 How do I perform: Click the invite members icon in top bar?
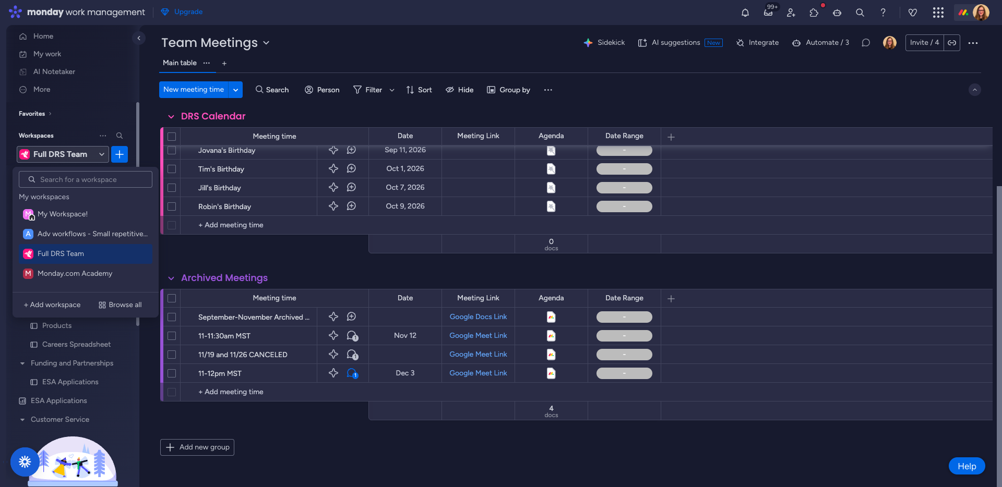coord(791,13)
